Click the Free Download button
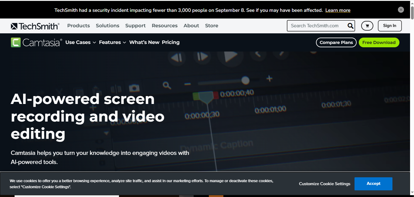414x197 pixels. pyautogui.click(x=379, y=42)
